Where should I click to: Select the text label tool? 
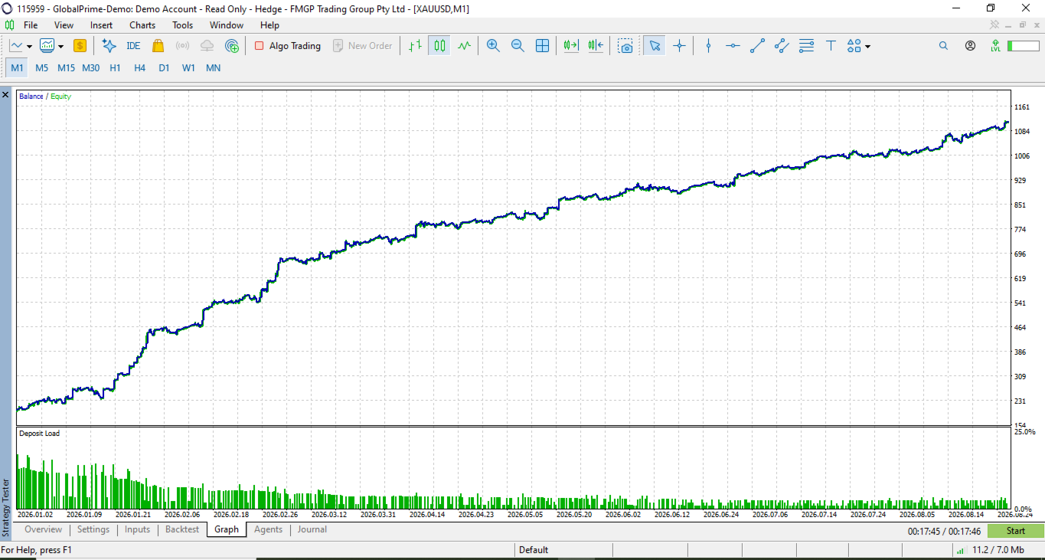tap(831, 46)
